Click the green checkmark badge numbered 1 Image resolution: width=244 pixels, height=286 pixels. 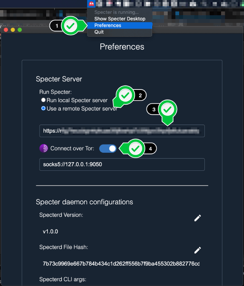[x=71, y=26]
